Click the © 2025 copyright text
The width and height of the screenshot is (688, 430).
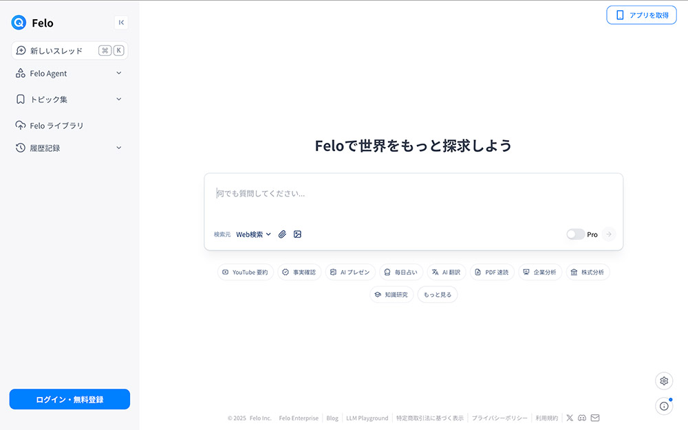tap(237, 418)
